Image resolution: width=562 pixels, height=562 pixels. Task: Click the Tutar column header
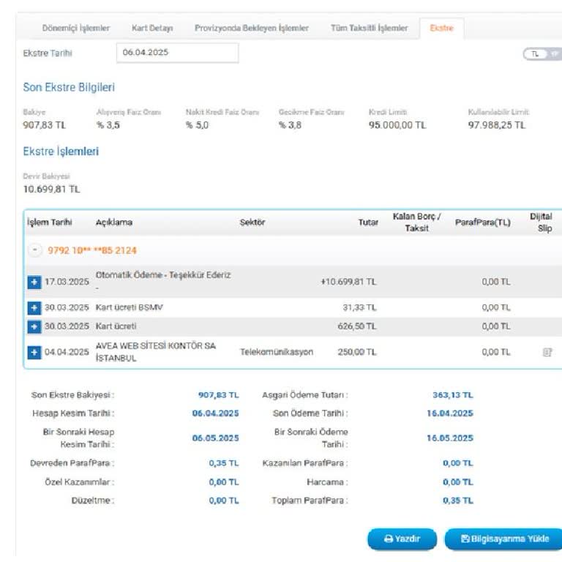367,222
